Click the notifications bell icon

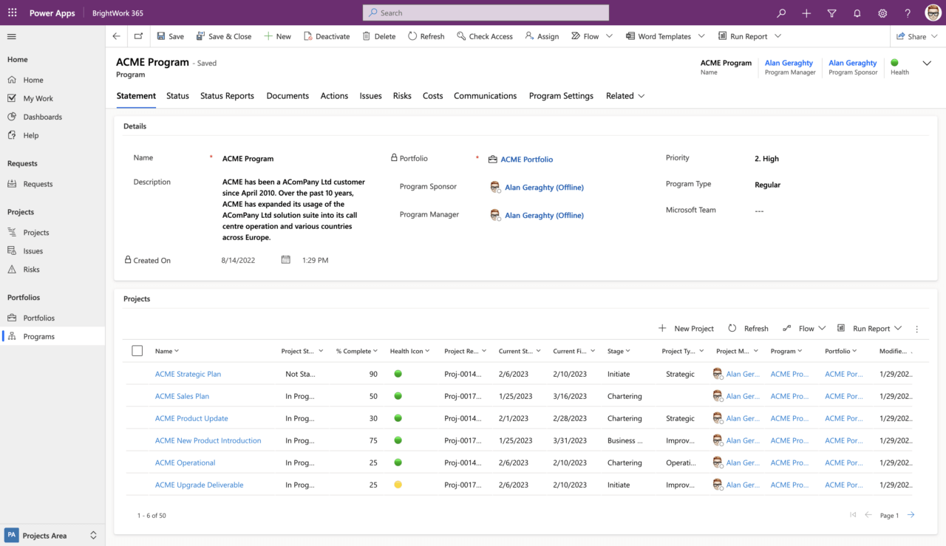tap(857, 13)
